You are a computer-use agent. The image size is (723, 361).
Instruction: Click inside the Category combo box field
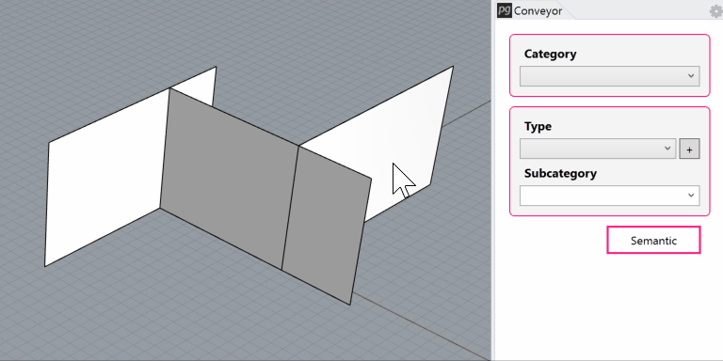pos(609,76)
